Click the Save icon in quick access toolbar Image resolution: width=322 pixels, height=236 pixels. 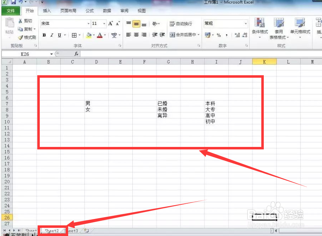point(13,2)
